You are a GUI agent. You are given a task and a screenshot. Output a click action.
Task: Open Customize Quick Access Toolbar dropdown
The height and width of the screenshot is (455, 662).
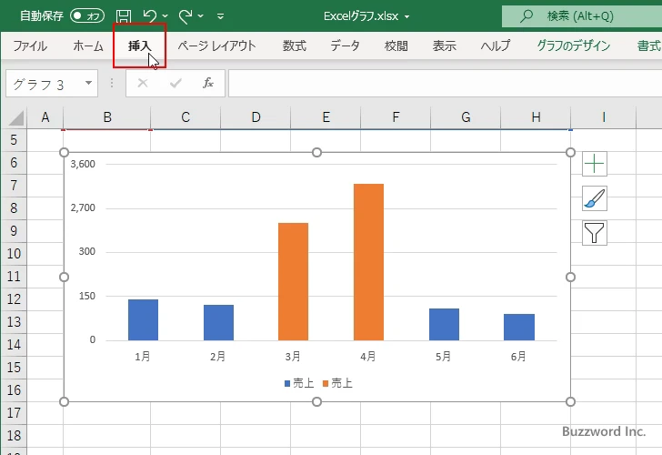(x=220, y=16)
